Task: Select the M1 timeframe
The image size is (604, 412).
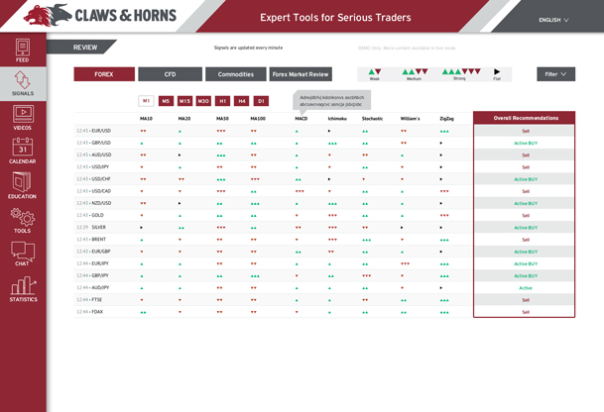Action: pos(146,101)
